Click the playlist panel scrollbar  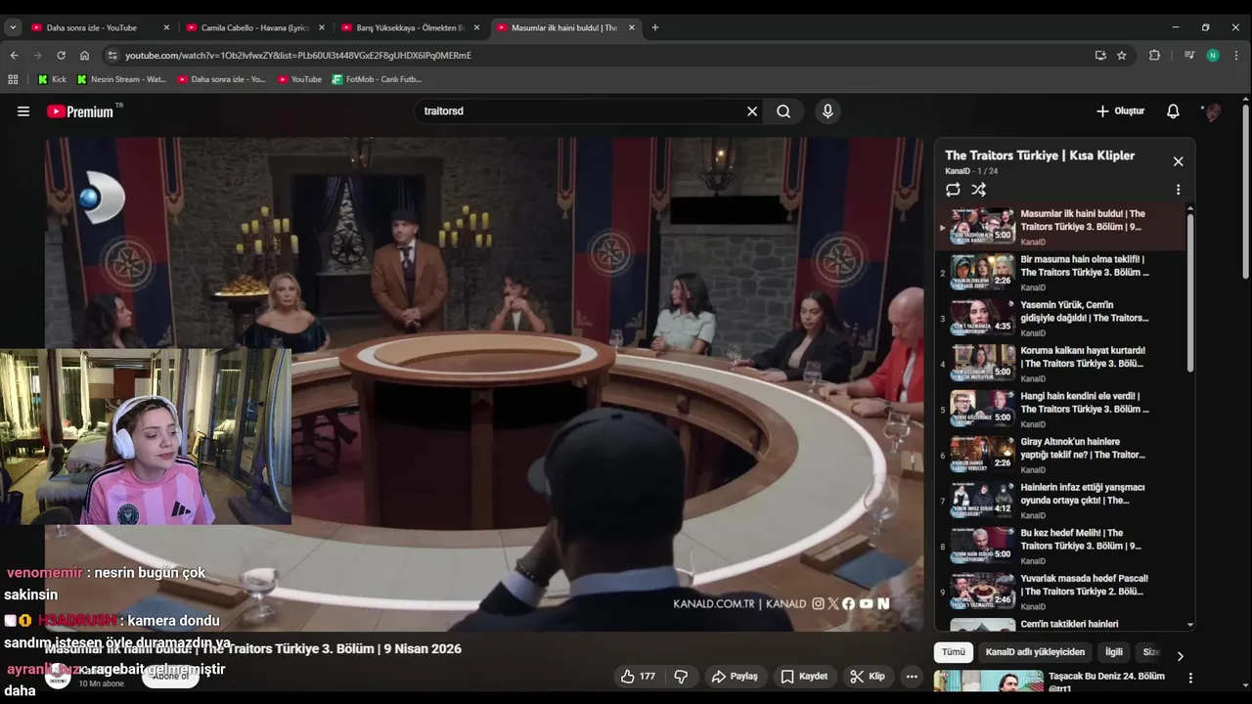(x=1190, y=293)
